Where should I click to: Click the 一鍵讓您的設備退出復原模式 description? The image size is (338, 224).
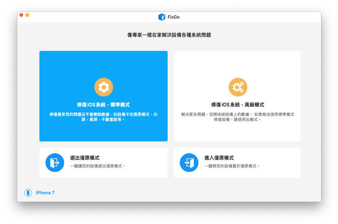98,166
